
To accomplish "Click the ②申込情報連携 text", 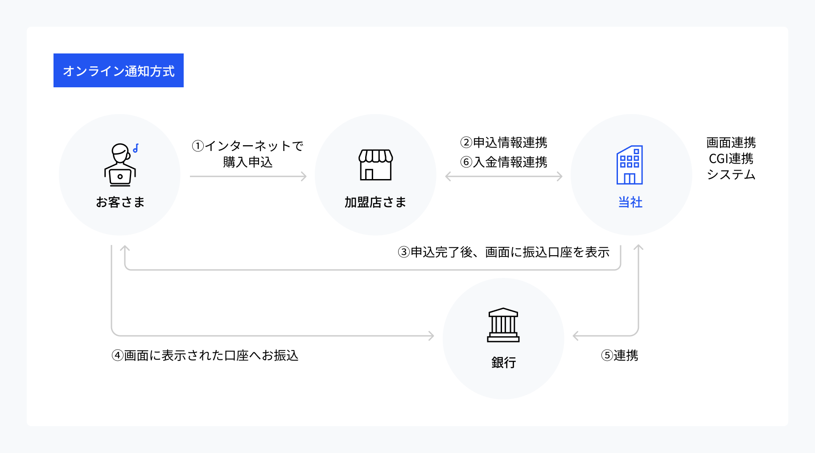I will coord(504,143).
